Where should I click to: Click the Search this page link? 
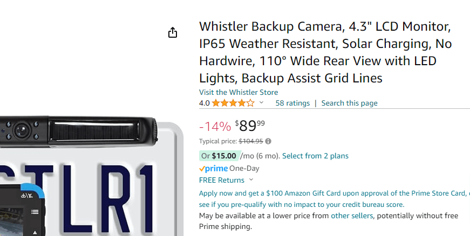click(349, 103)
